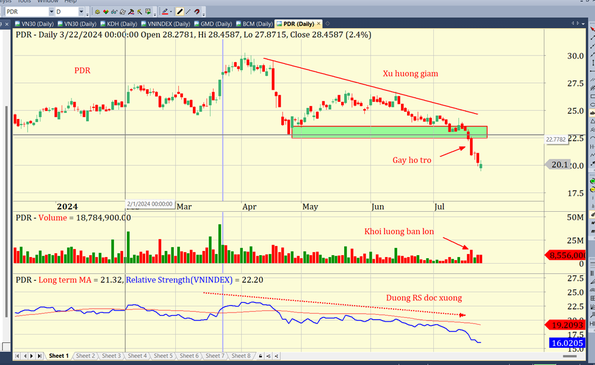Screen dimensions: 595x365
Task: Select the triangle drawing tool
Action: [x=593, y=121]
